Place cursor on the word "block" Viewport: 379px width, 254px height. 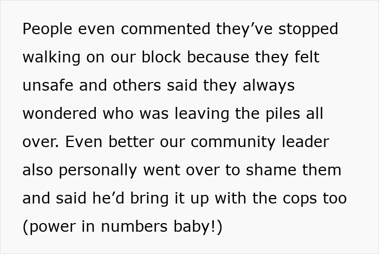pos(161,57)
